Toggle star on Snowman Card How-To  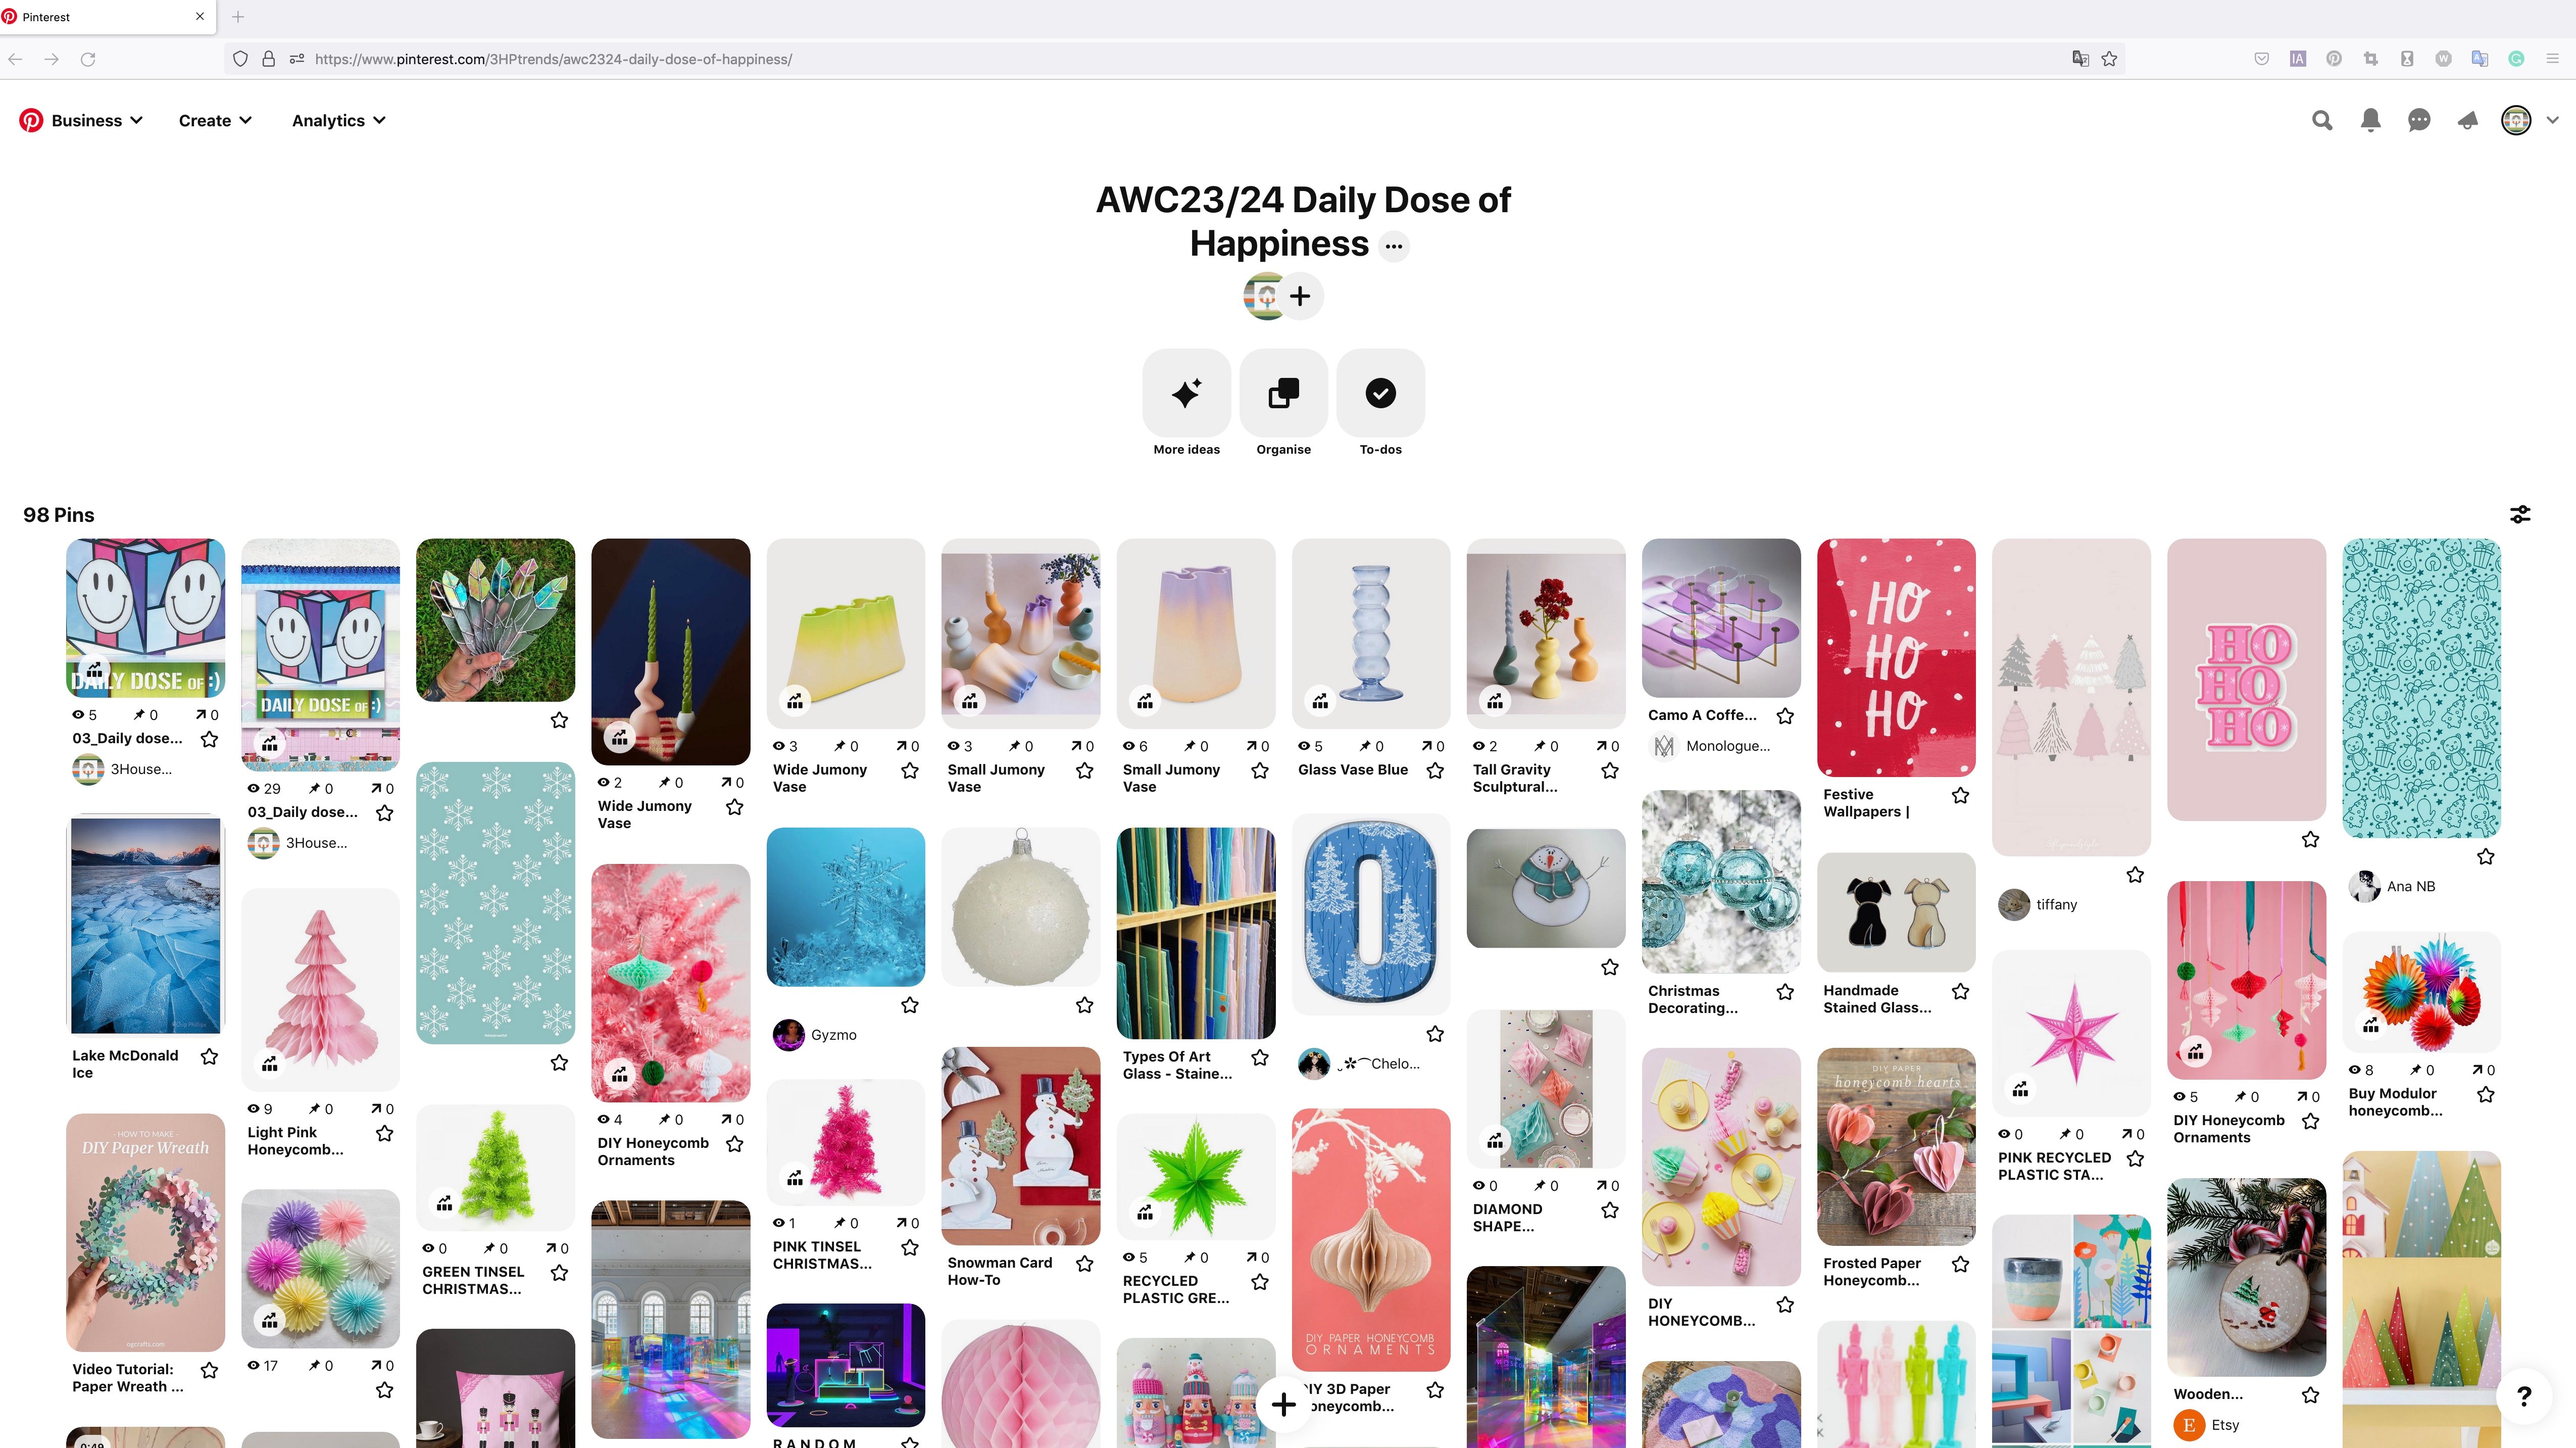click(1085, 1264)
